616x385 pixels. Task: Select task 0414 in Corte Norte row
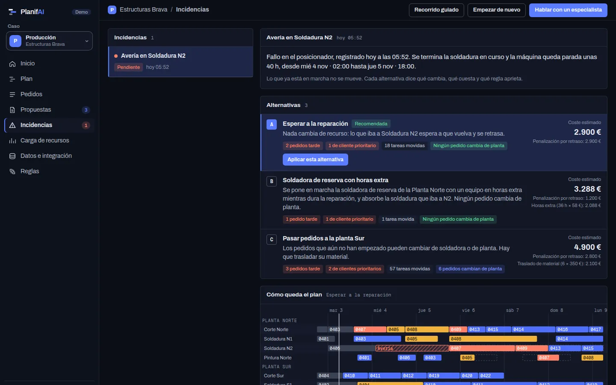click(x=533, y=329)
